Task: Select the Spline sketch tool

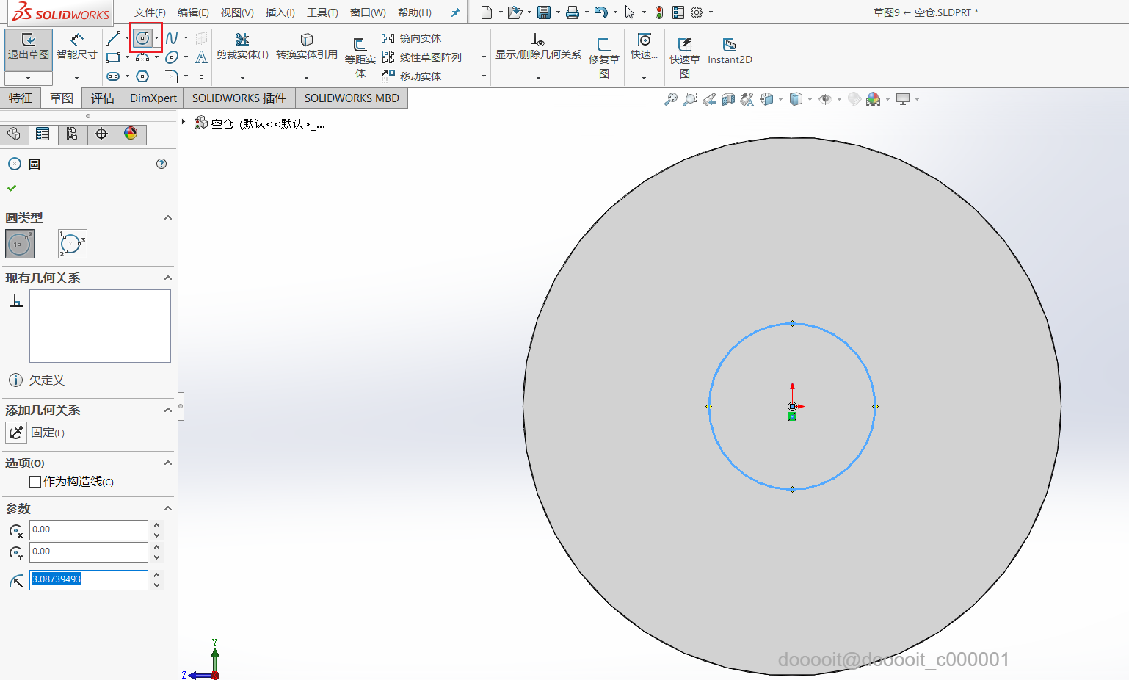Action: click(172, 38)
